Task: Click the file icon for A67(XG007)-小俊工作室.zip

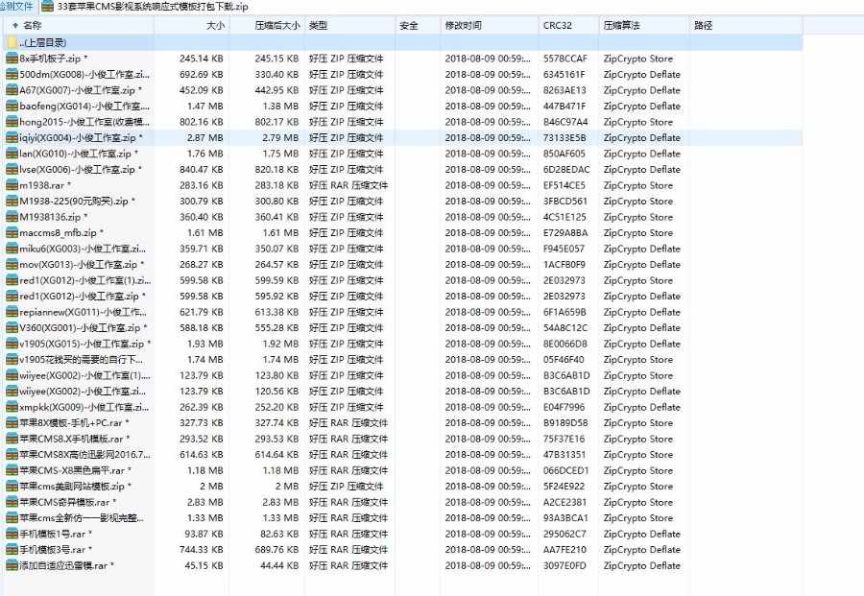Action: point(12,90)
